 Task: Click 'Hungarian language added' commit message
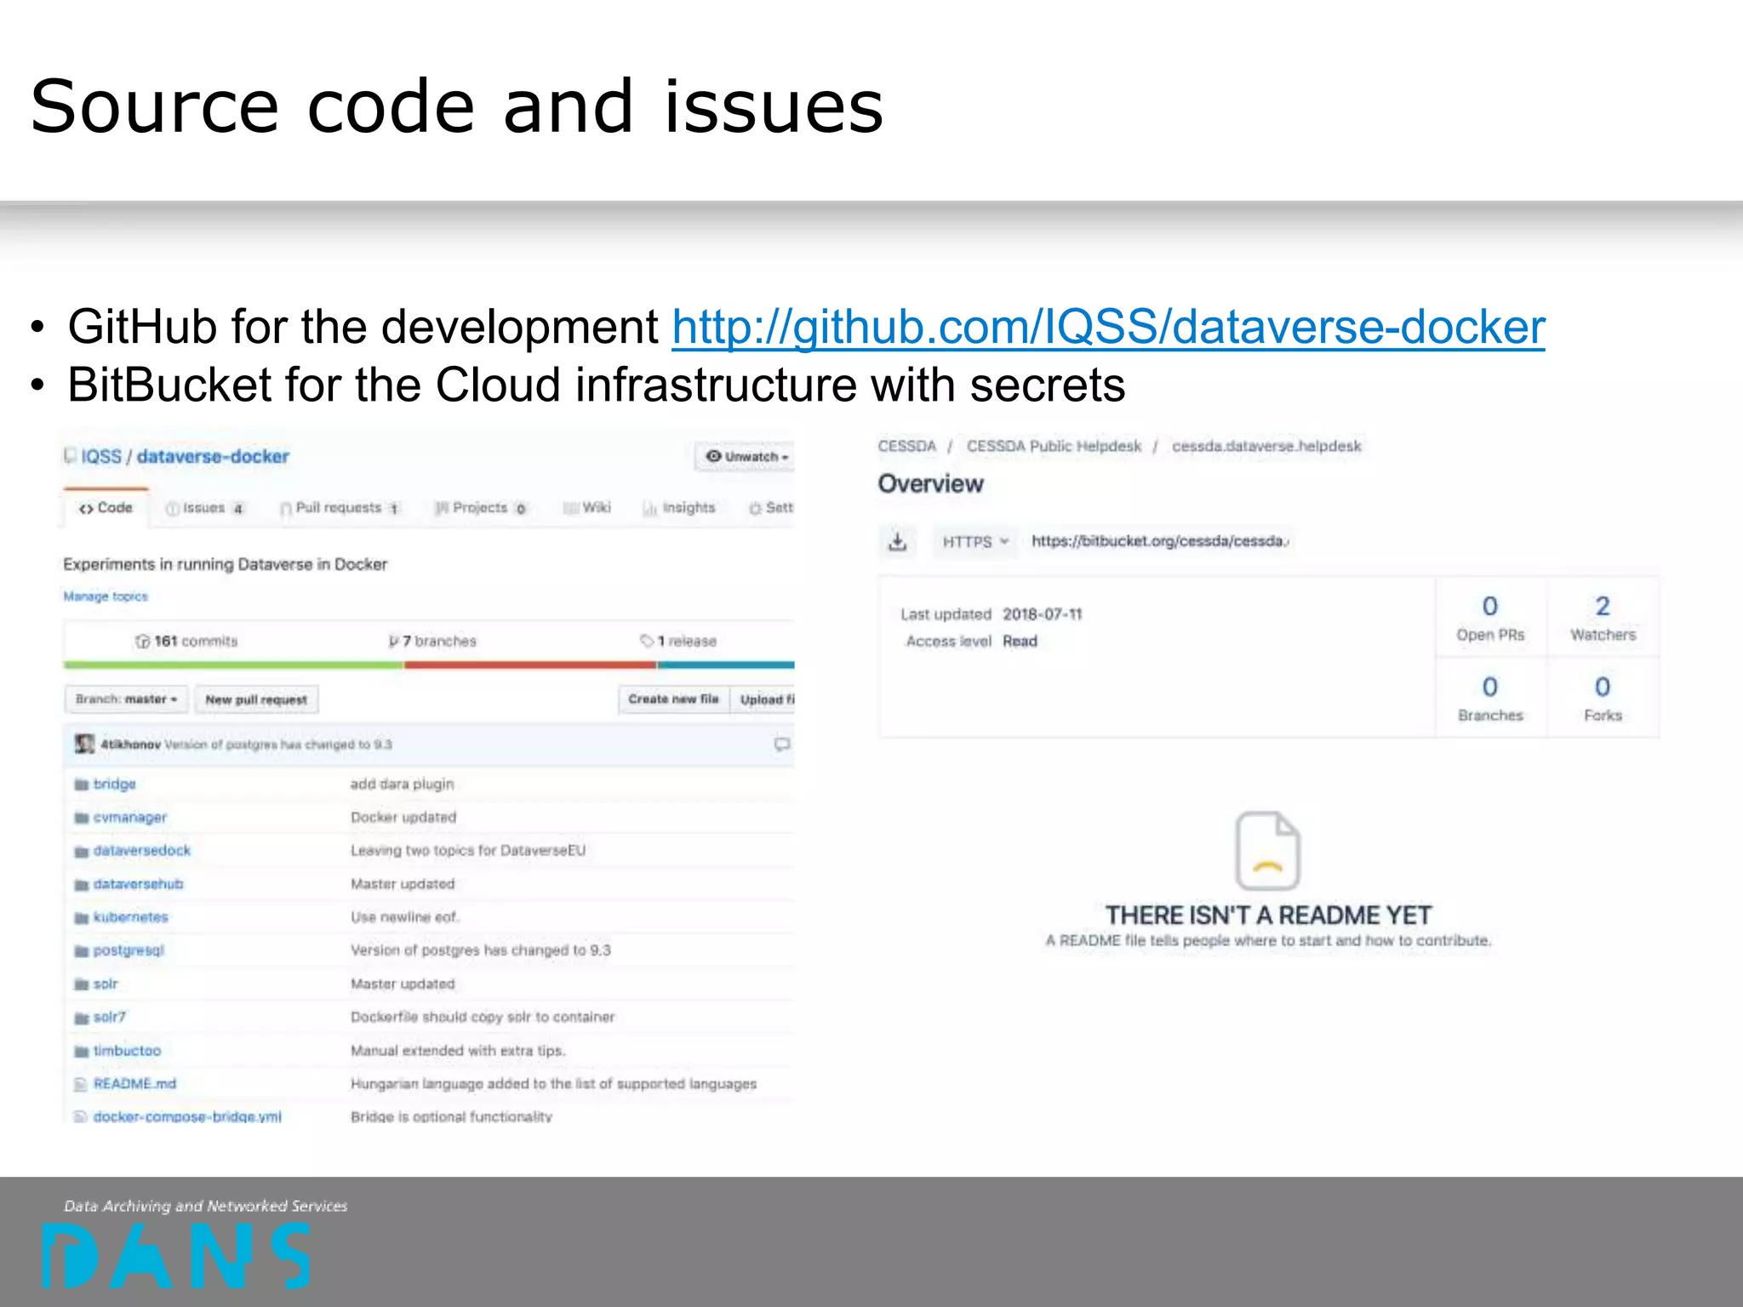[x=553, y=1084]
